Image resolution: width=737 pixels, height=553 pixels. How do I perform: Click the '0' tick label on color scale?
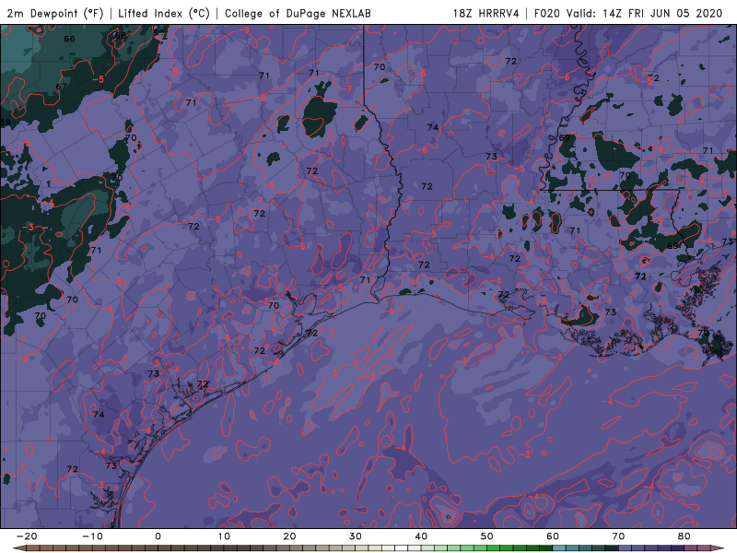click(x=158, y=536)
